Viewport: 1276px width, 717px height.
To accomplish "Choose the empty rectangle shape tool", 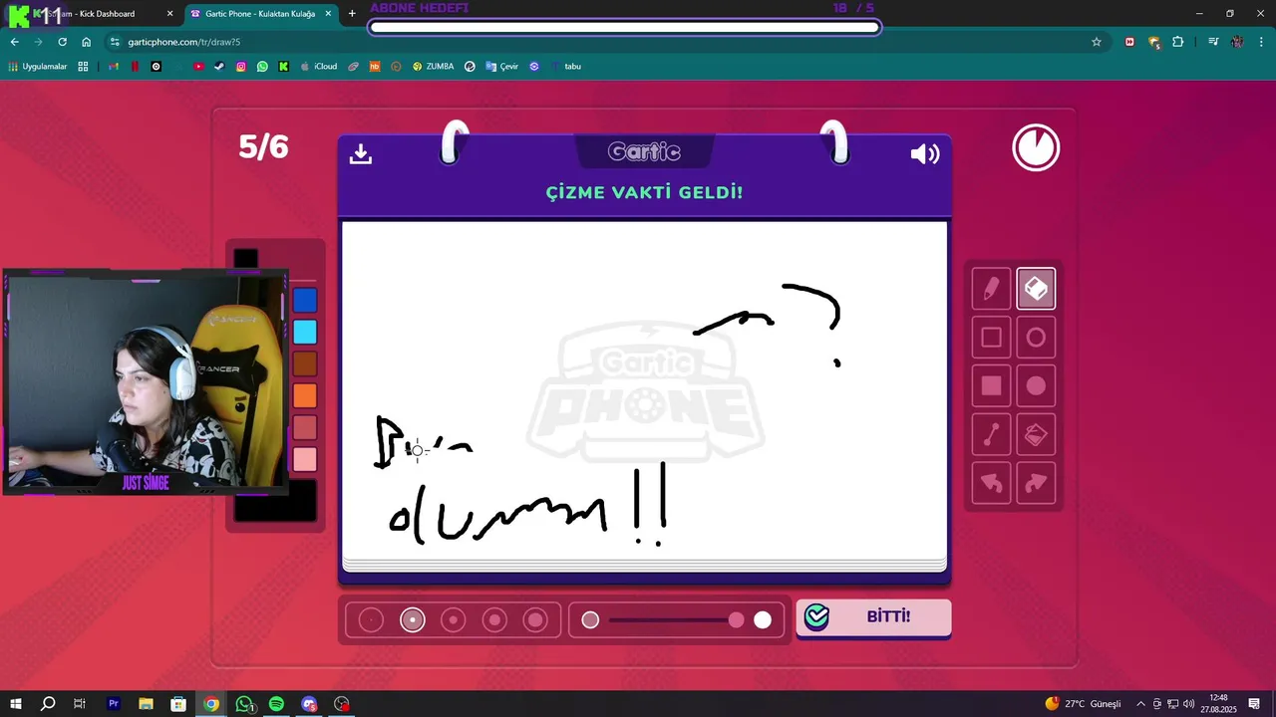I will pyautogui.click(x=991, y=338).
